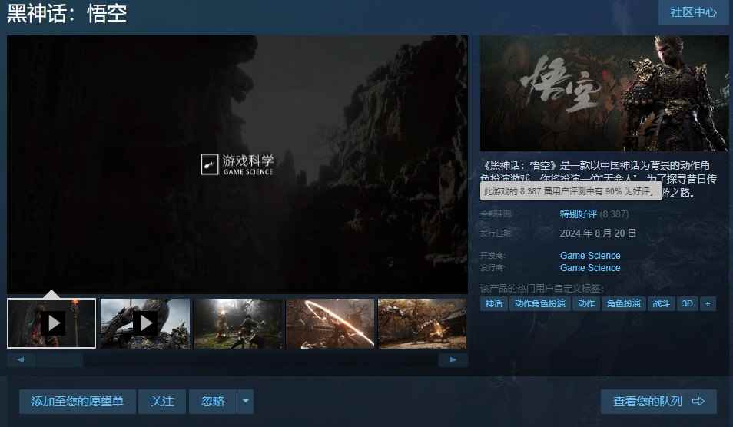This screenshot has height=427, width=733.
Task: Open developer Game Science link
Action: point(590,255)
